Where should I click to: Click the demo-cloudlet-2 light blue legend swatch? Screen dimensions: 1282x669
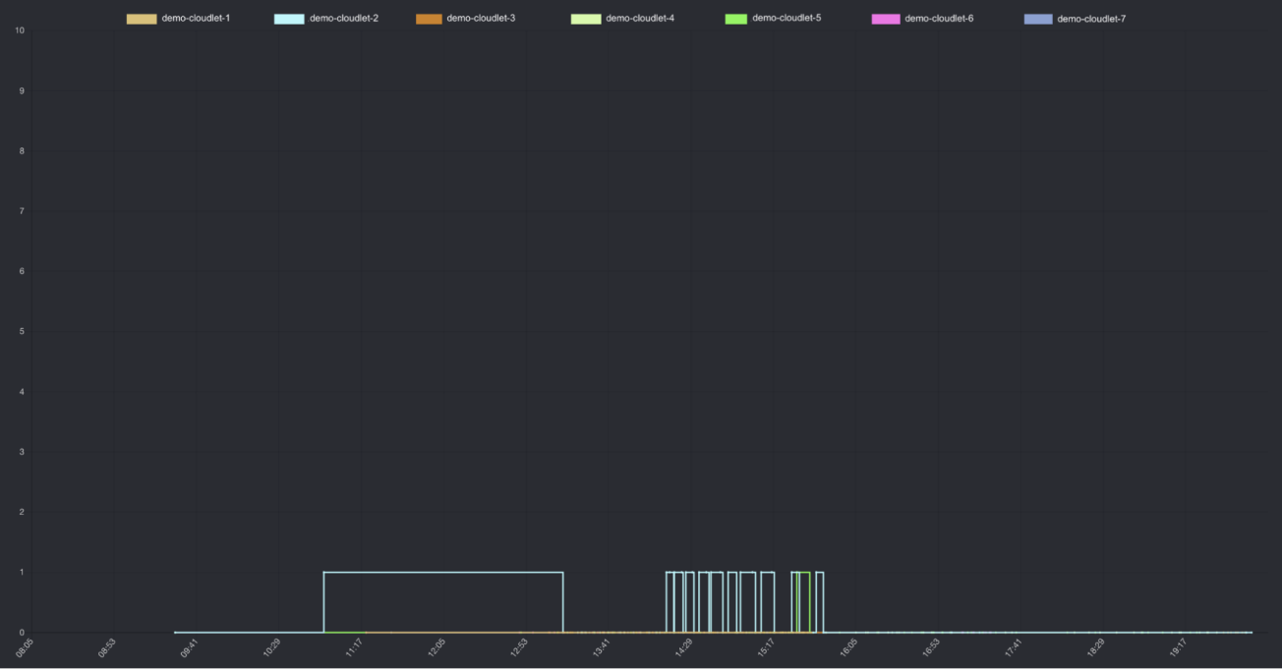click(289, 19)
